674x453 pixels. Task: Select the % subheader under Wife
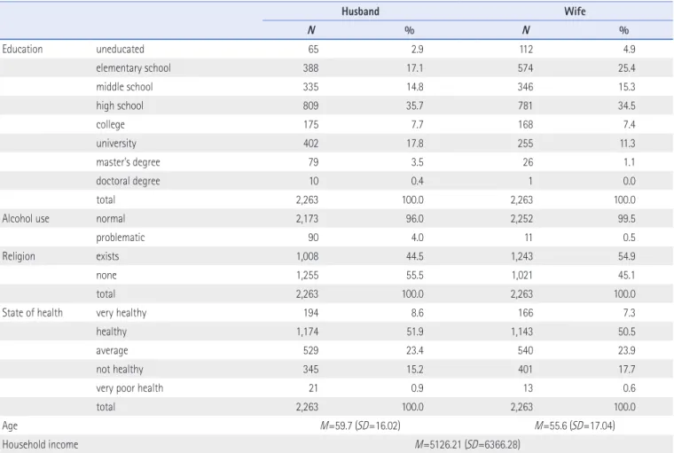click(x=624, y=30)
